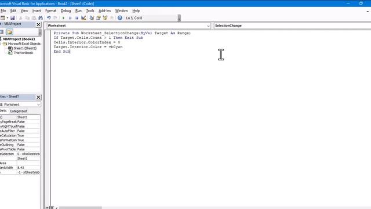Screen dimensions: 371x209
Task: Open the Properties Window toolbar icon
Action: [99, 18]
